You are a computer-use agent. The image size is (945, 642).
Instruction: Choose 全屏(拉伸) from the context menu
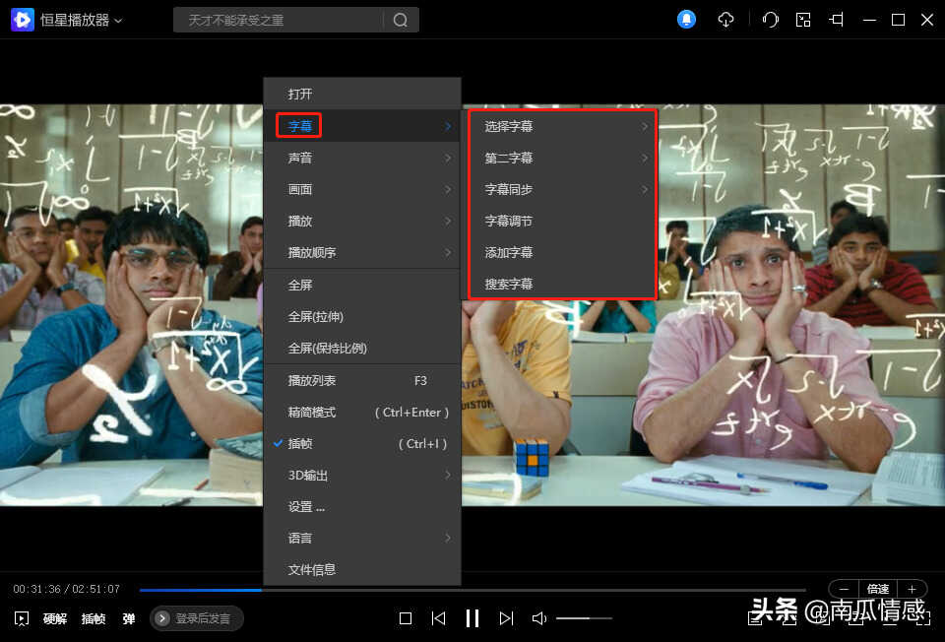point(362,316)
